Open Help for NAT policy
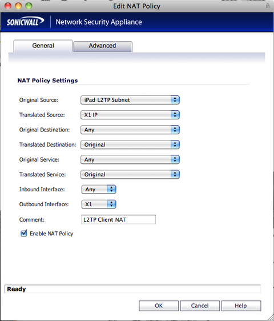The image size is (274, 321). [241, 306]
